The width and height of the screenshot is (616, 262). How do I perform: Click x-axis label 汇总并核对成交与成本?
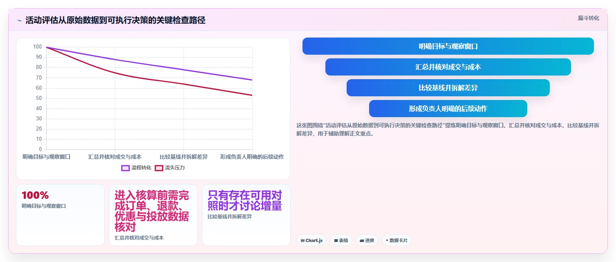(115, 157)
